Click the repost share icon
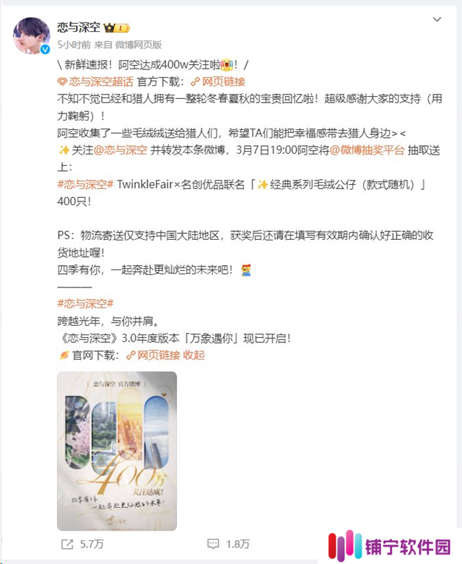This screenshot has width=462, height=564. [x=67, y=545]
